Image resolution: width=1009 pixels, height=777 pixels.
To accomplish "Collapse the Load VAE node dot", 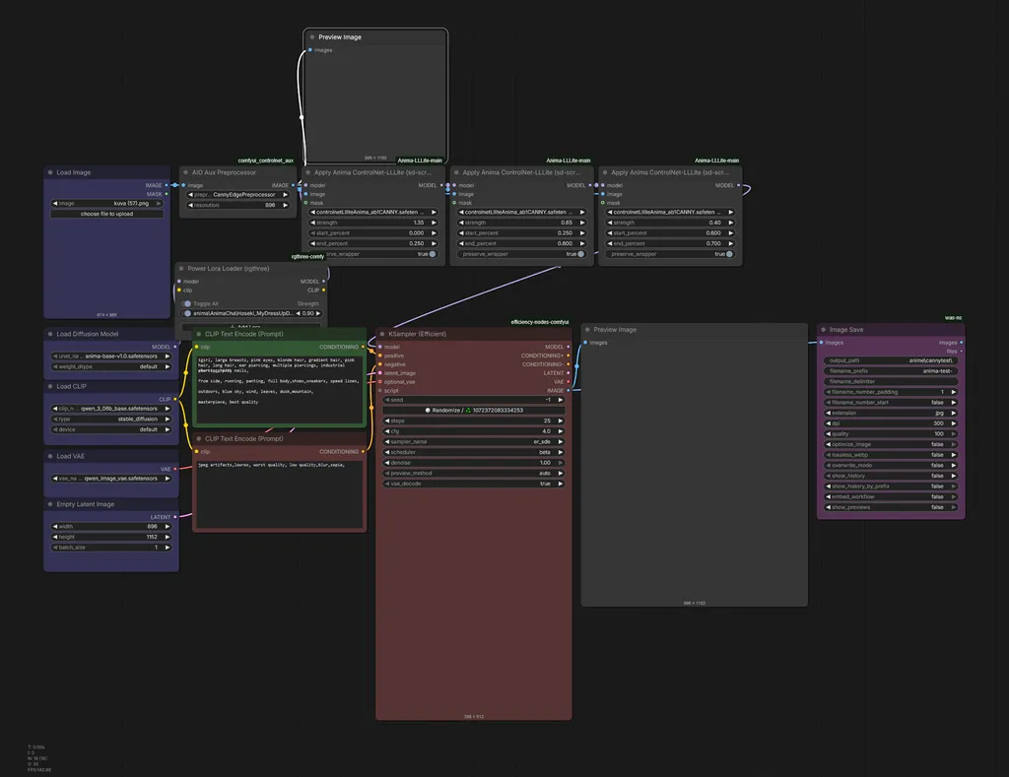I will 50,456.
